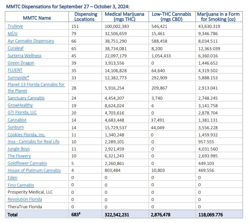Screen dimensions: 248x223
Task: Click the Jungle Boys link
Action: coord(19,149)
